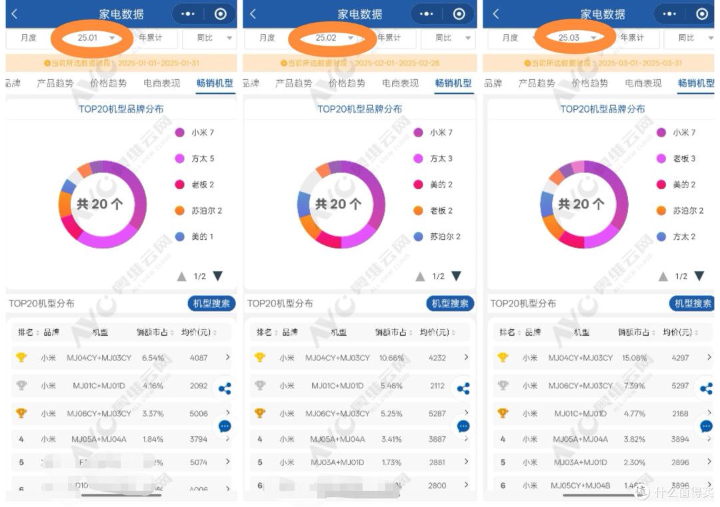
Task: Tap the share icon on the 25.01 screen
Action: click(225, 389)
